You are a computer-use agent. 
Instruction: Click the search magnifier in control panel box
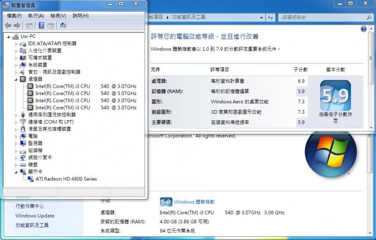369,18
